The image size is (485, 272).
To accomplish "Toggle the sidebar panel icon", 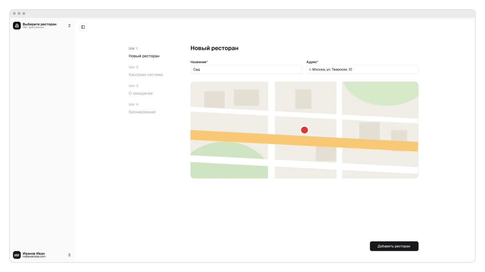I will [83, 27].
